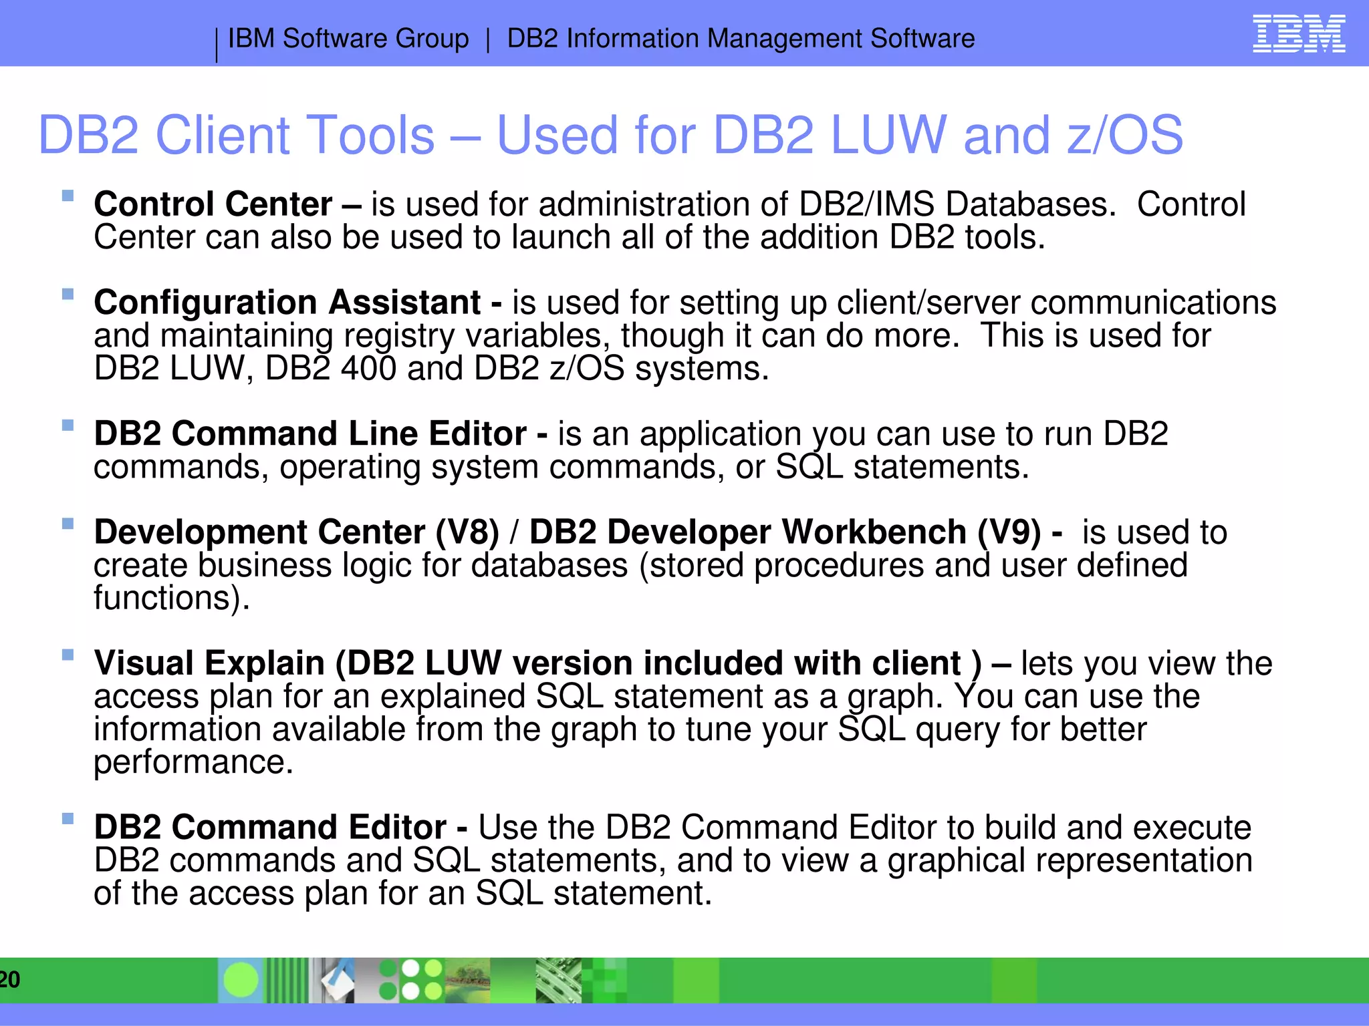Click the line 'of the access plan for an SQL statement.'
The image size is (1369, 1026).
403,892
